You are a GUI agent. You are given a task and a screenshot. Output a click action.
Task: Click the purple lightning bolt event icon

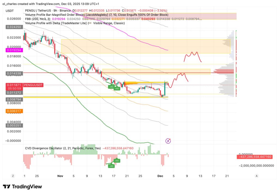pos(168,141)
